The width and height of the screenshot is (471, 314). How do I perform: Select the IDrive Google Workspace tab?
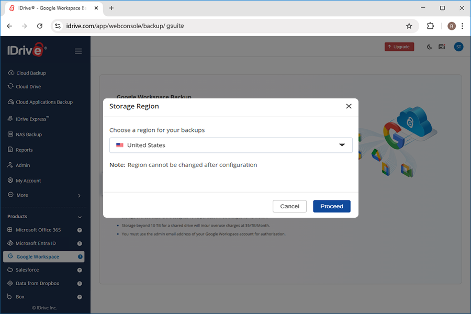coord(54,8)
